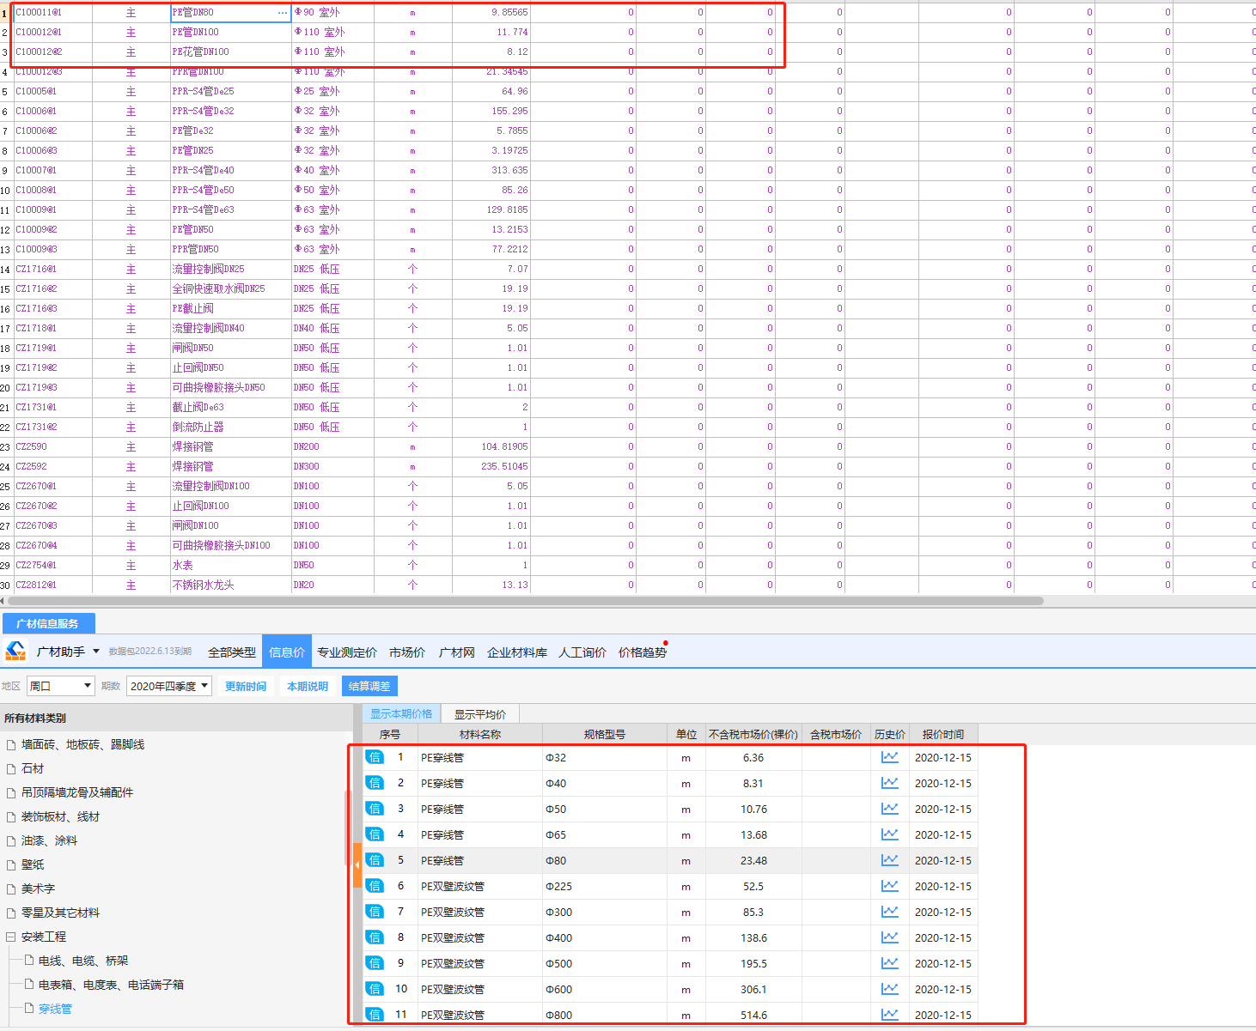The width and height of the screenshot is (1256, 1031).
Task: Select the 石材 category
Action: point(33,768)
